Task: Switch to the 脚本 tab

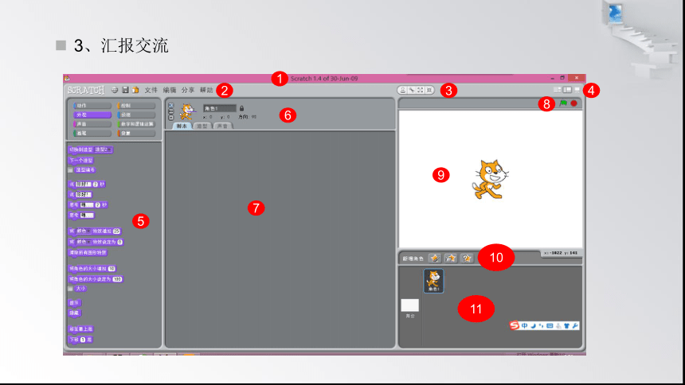Action: coord(182,126)
